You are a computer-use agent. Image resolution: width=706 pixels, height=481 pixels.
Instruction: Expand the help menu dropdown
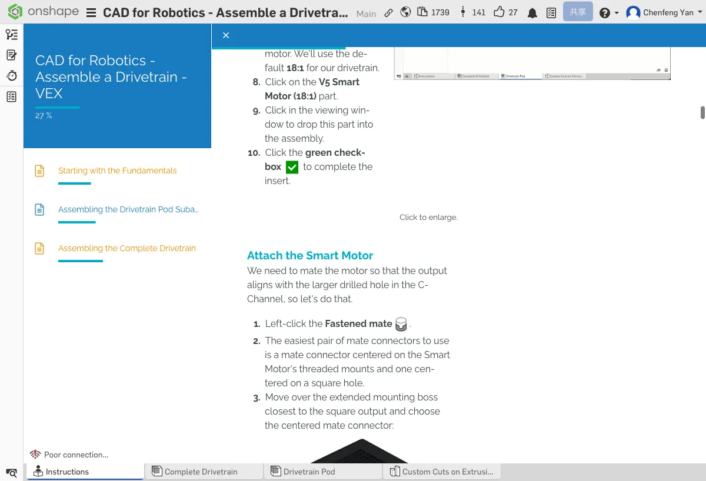(x=609, y=13)
